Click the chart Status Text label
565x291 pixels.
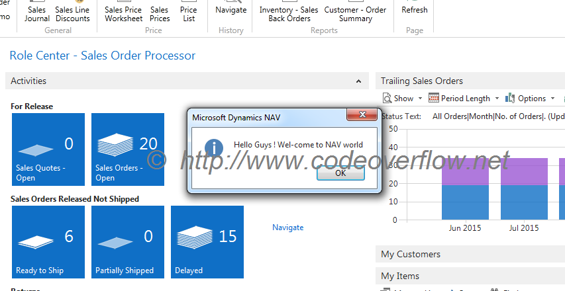tap(401, 116)
